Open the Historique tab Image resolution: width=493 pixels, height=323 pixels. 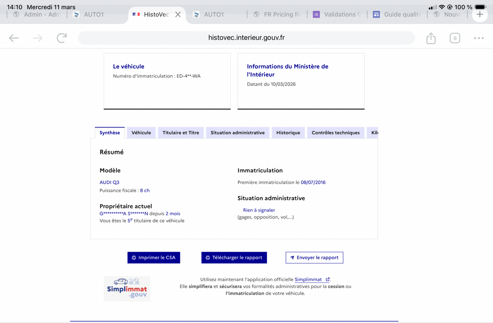pos(288,133)
